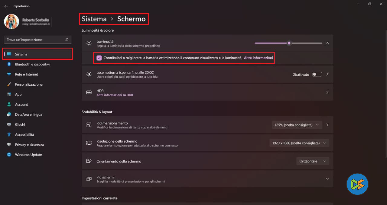387x205 pixels.
Task: Click the back arrow icon in title bar
Action: [6, 6]
